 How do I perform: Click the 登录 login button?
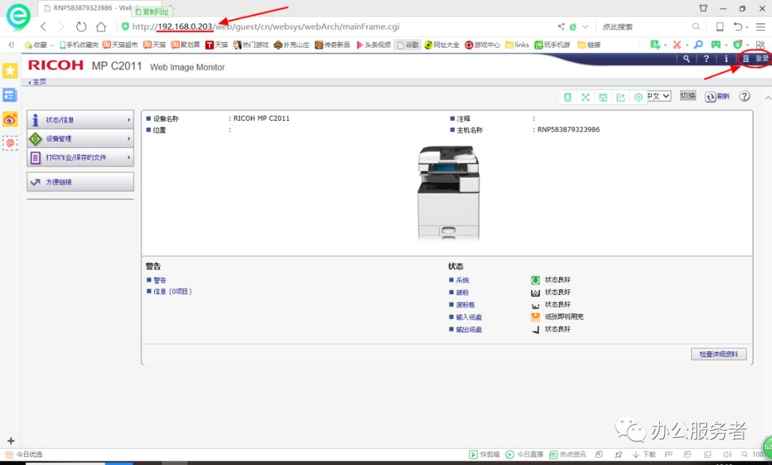coord(756,59)
